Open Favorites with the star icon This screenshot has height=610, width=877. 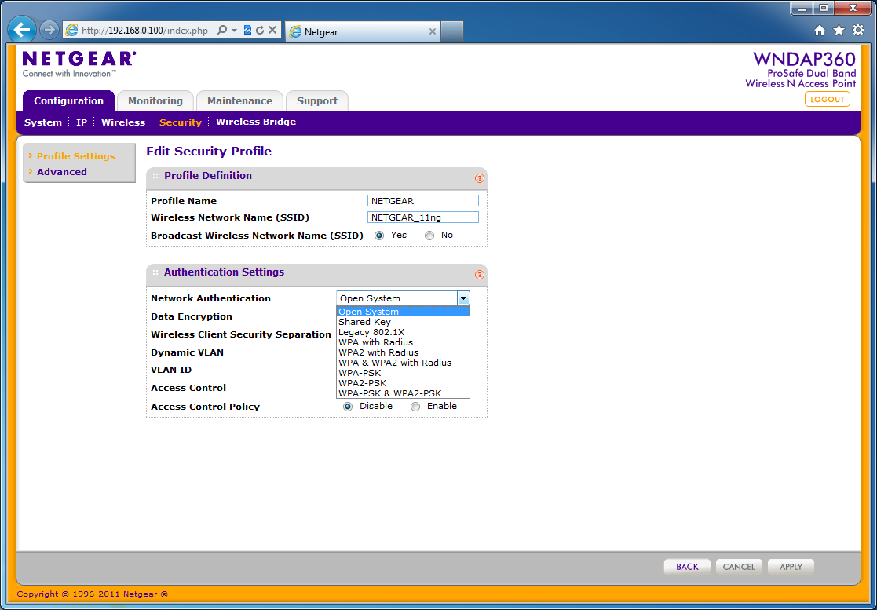click(x=839, y=31)
